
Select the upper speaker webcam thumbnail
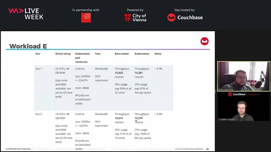[244, 76]
